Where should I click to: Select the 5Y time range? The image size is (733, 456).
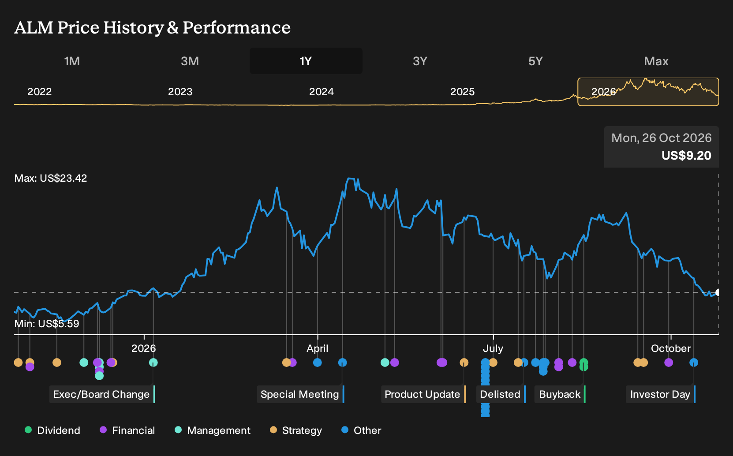535,61
